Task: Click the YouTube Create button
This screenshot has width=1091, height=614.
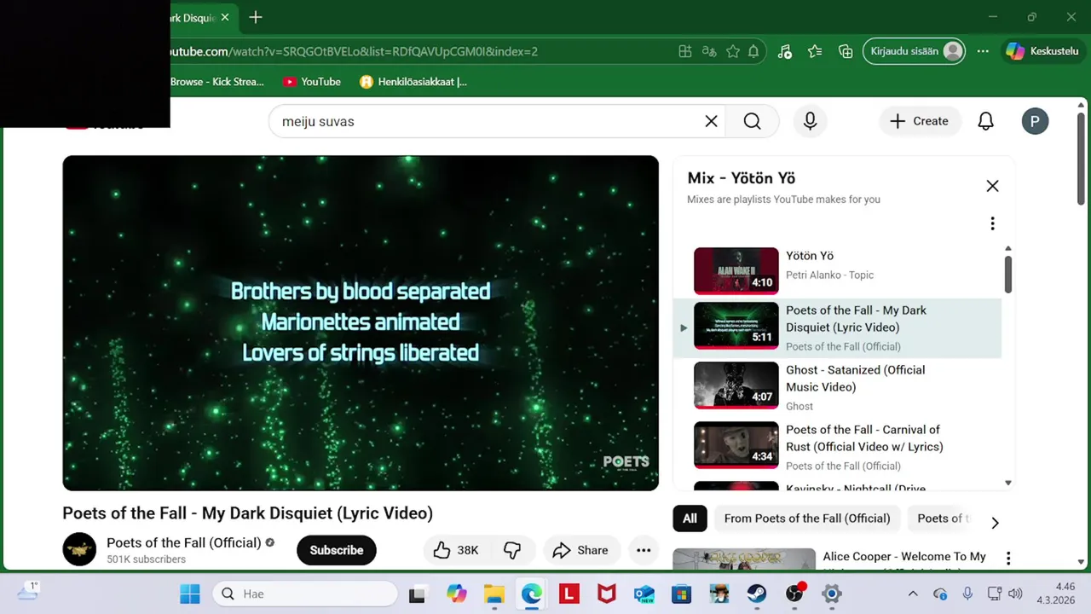Action: click(x=920, y=121)
